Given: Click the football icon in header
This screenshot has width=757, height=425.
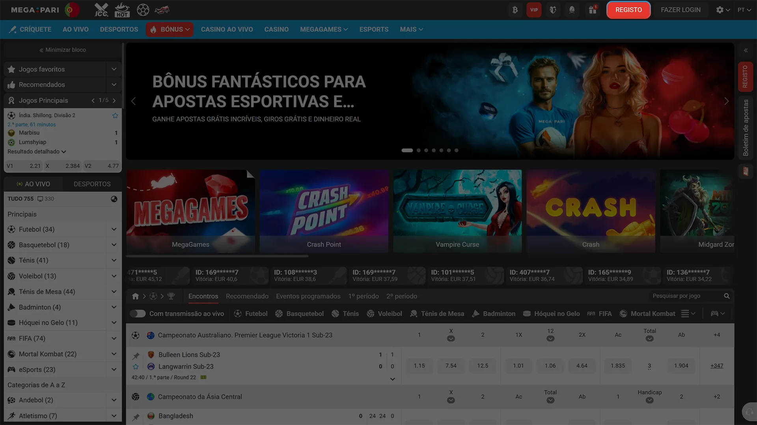Looking at the screenshot, I should pos(143,10).
